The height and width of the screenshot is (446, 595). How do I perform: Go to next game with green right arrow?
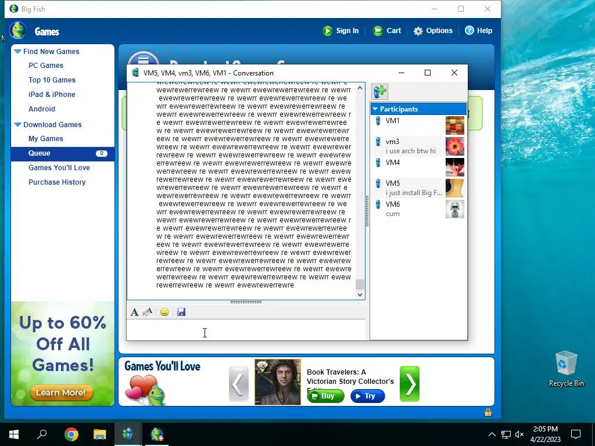[x=410, y=384]
